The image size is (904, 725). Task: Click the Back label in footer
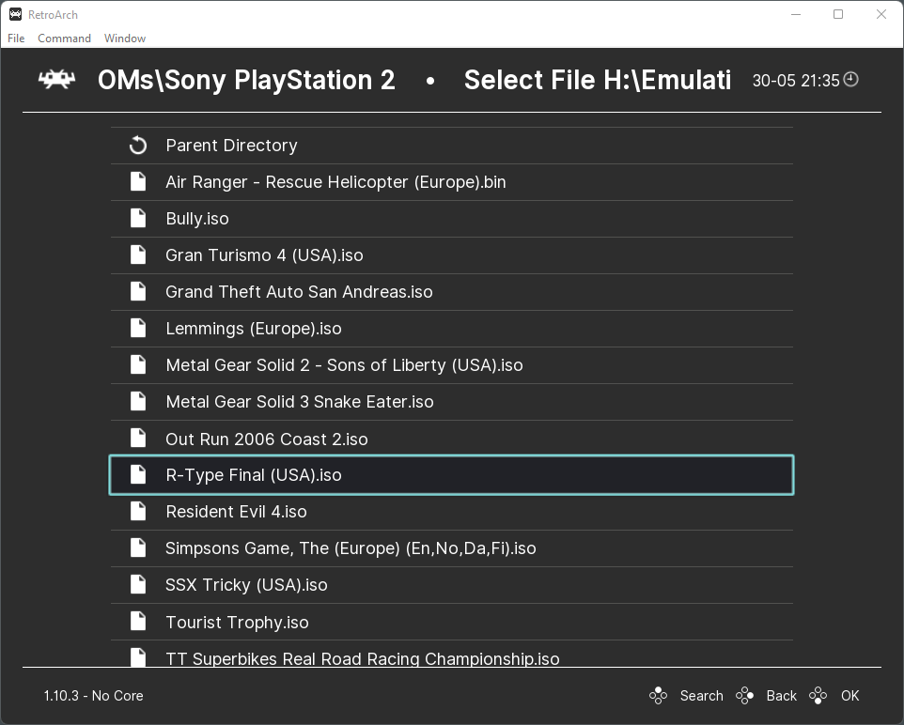781,696
